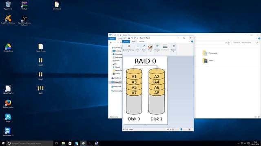This screenshot has width=261, height=146.
Task: Open Paint help with the blue question icon
Action: (192, 41)
